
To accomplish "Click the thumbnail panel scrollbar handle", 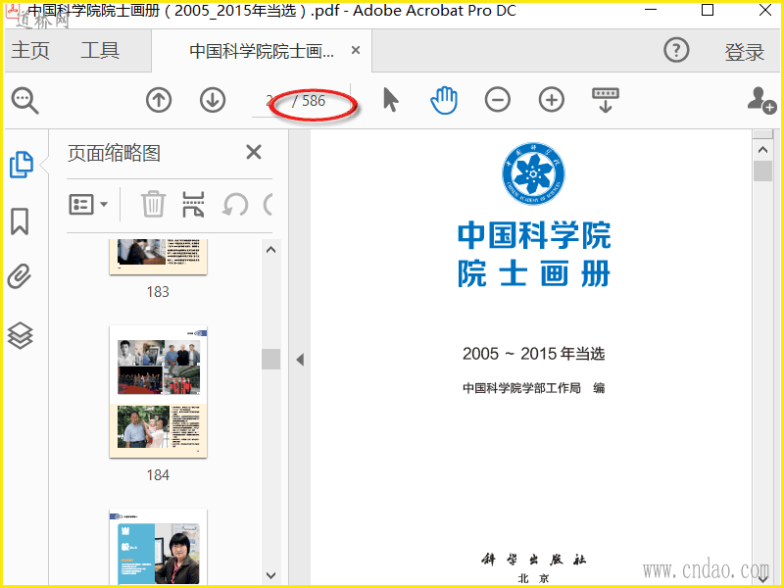I will click(271, 359).
